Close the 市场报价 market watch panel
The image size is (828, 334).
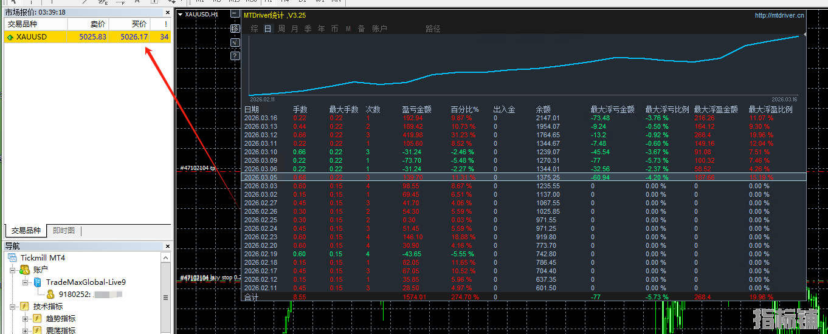click(x=168, y=12)
